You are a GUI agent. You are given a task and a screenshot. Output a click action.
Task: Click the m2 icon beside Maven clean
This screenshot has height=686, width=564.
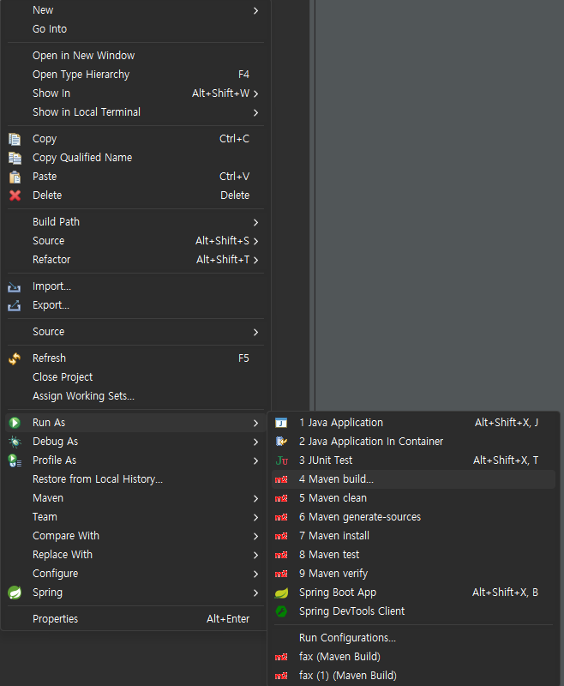pyautogui.click(x=281, y=498)
